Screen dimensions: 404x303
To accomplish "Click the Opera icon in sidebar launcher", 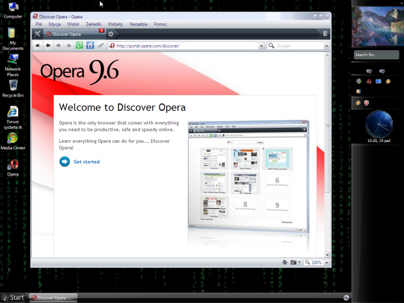I will coord(368,81).
